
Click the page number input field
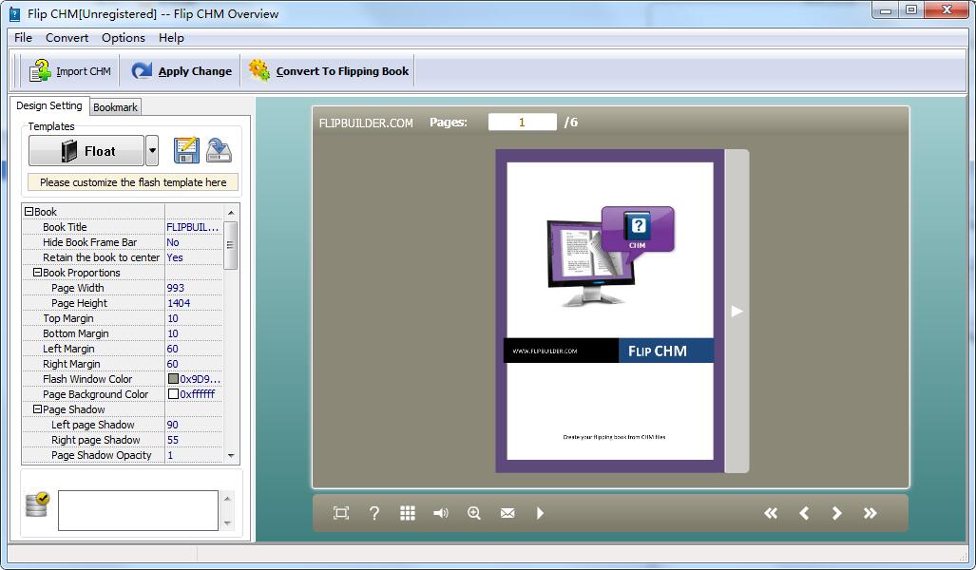click(x=523, y=122)
